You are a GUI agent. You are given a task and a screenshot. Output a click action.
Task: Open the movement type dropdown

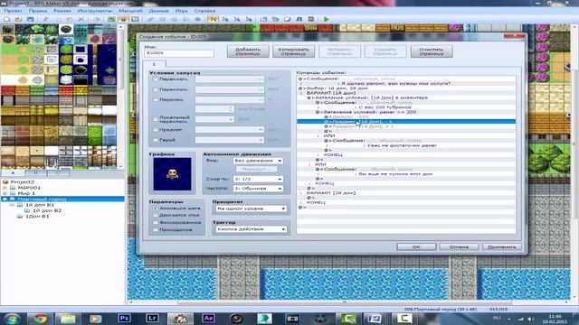click(x=258, y=161)
